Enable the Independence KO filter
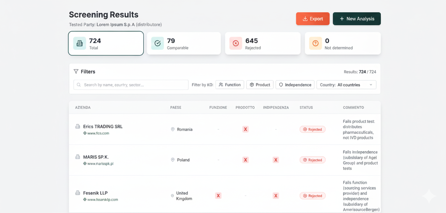Viewport: 446px width, 213px height. [295, 85]
